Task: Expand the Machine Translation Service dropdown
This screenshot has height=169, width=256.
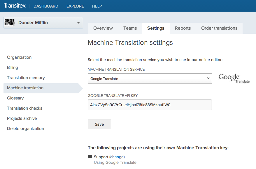Action: pos(150,79)
